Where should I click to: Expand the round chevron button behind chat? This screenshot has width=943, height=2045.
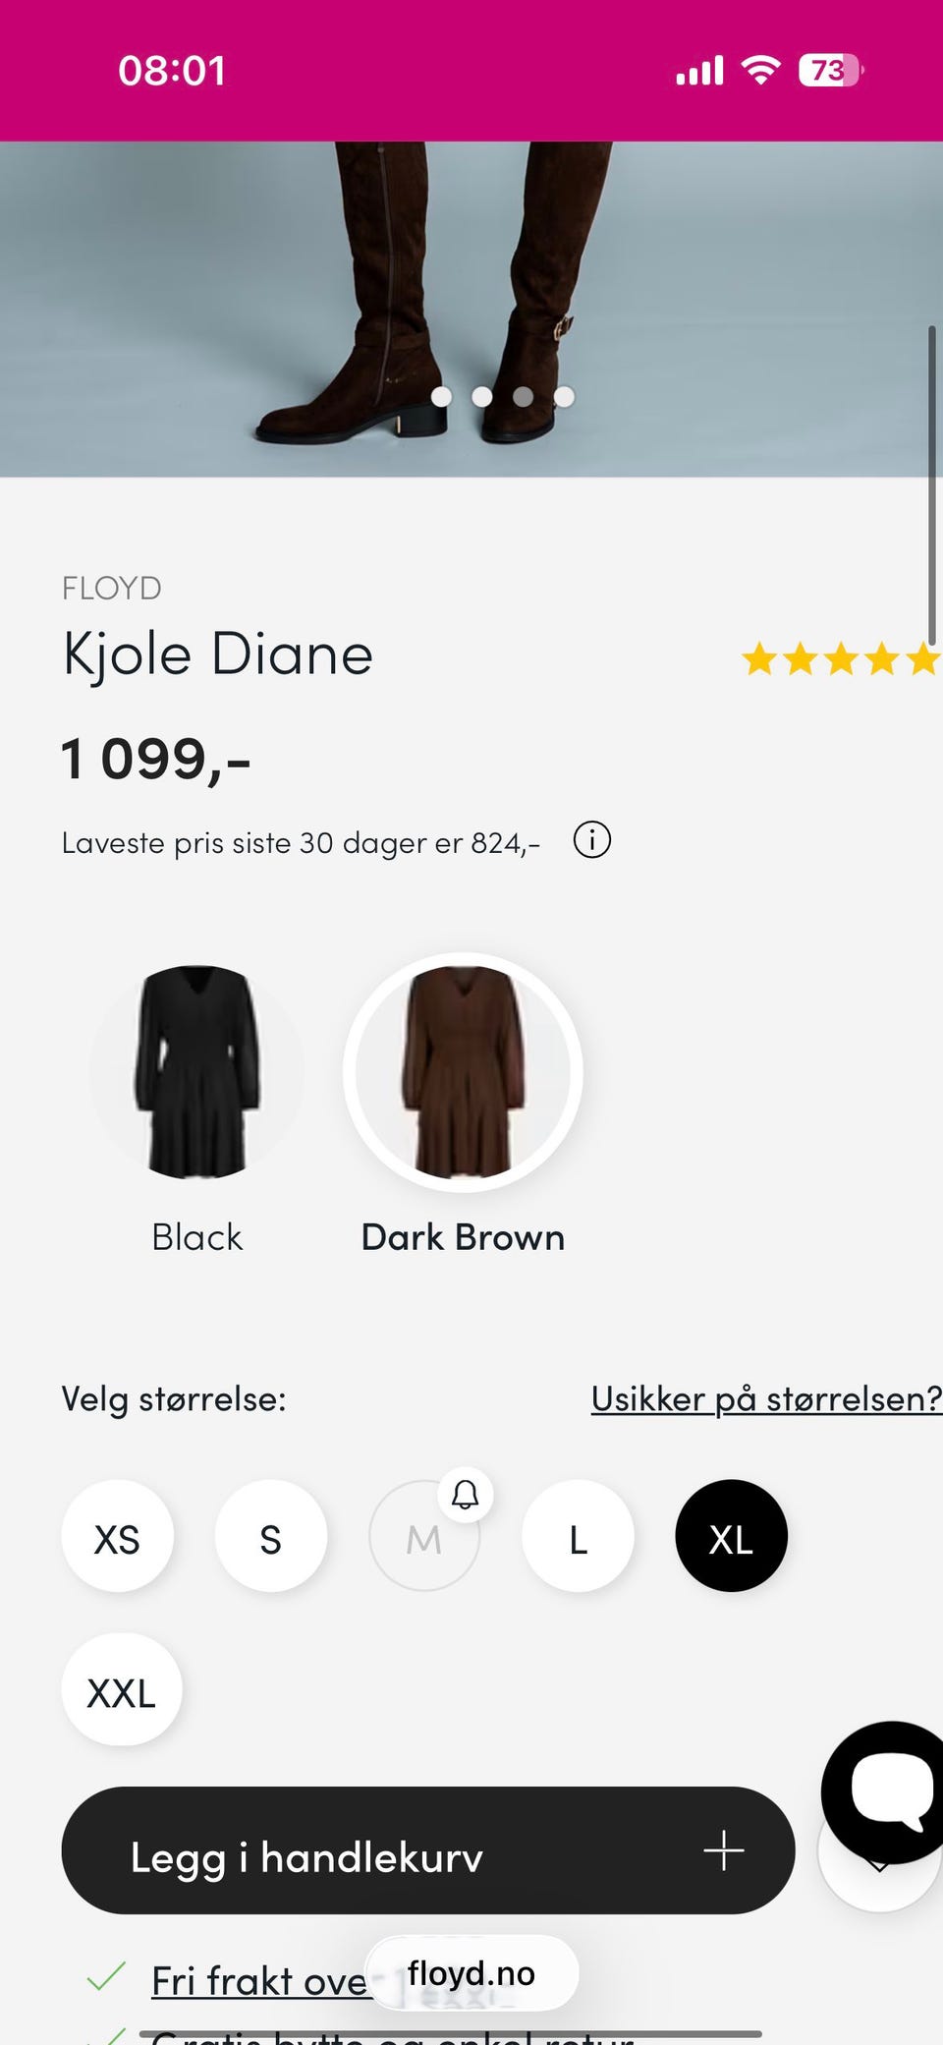click(x=879, y=1873)
